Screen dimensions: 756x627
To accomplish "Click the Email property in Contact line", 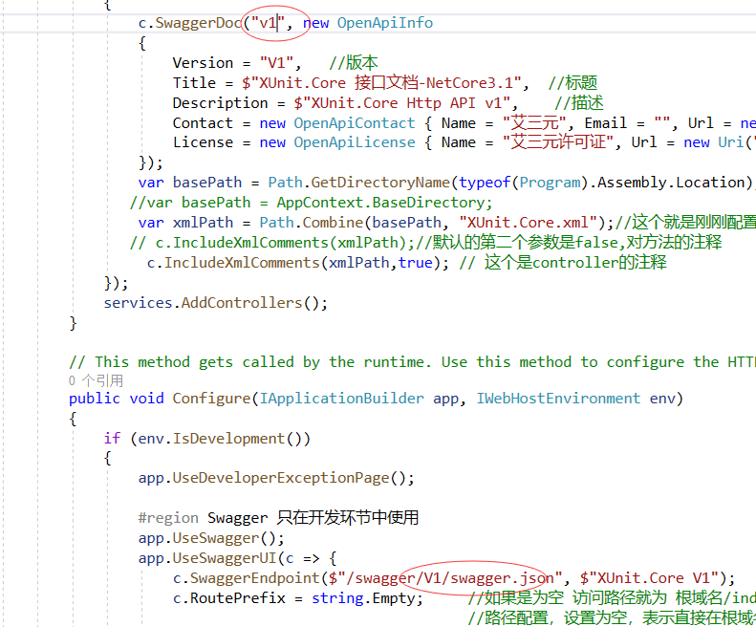I will [606, 123].
